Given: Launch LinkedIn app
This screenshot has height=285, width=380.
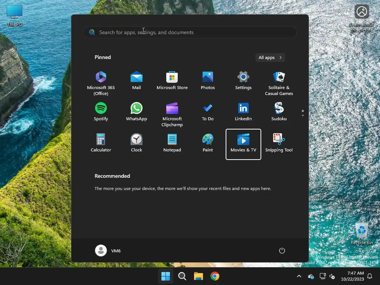Looking at the screenshot, I should point(243,112).
